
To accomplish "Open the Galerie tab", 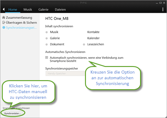I will click(x=43, y=10).
